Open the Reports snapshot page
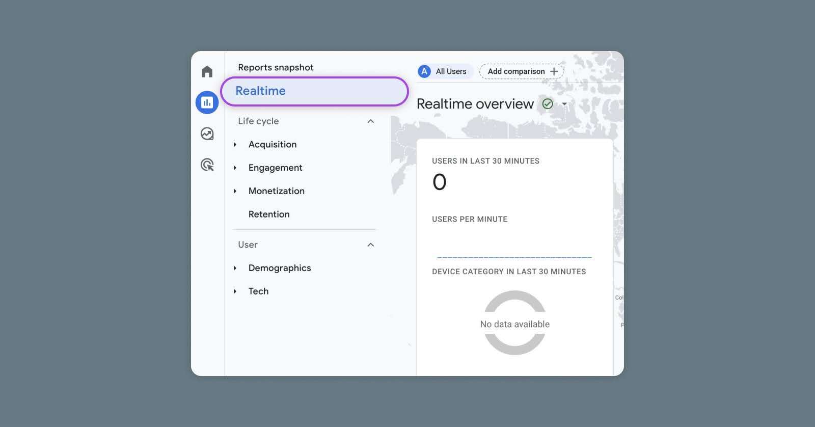This screenshot has width=815, height=427. tap(276, 67)
